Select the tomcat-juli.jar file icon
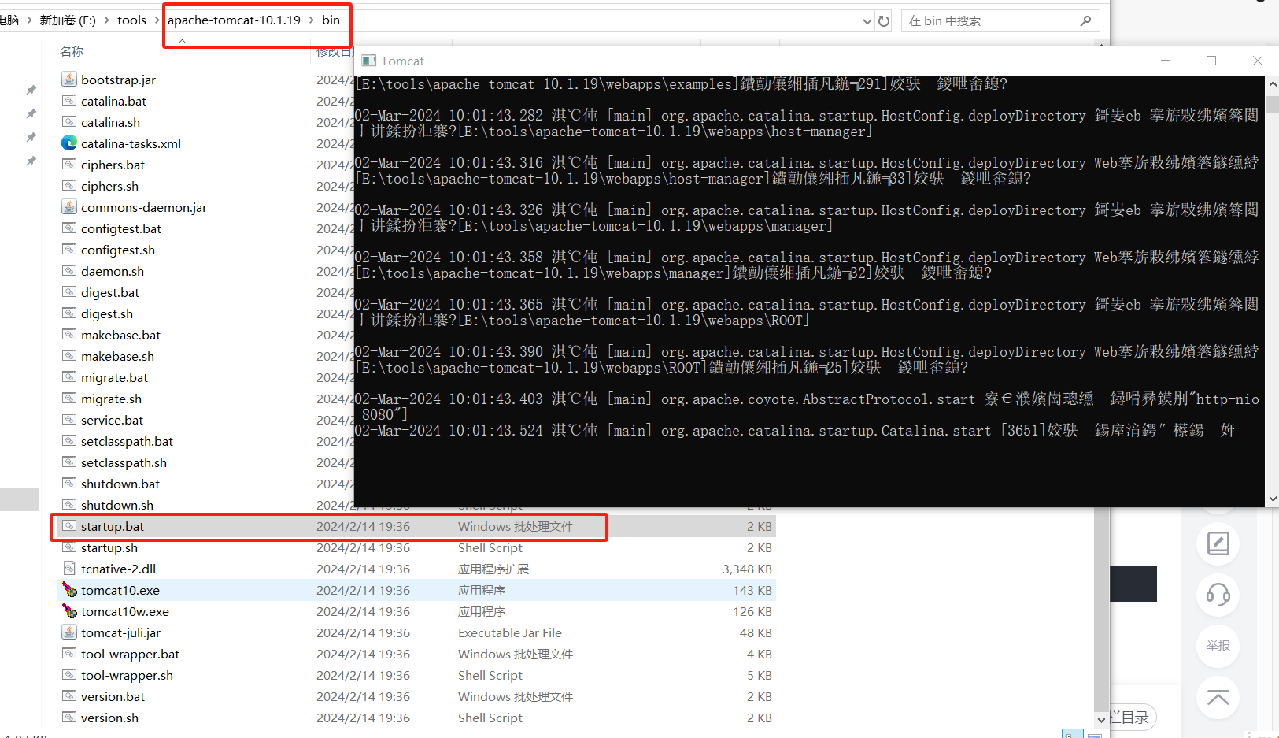The width and height of the screenshot is (1279, 738). [x=69, y=632]
